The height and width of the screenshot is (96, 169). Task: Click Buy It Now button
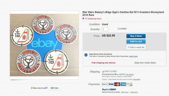136,36
